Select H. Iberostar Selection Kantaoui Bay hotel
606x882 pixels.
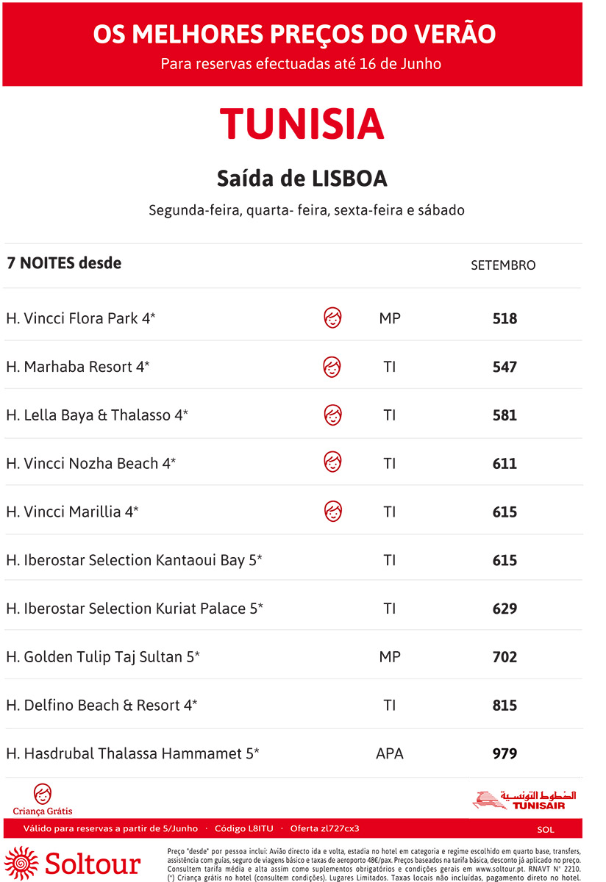tap(134, 560)
